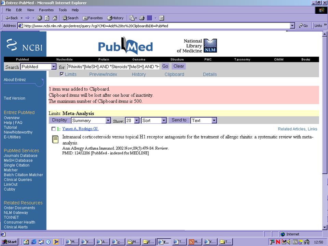Image resolution: width=328 pixels, height=246 pixels.
Task: Open the Clinical Queries link
Action: (18, 180)
